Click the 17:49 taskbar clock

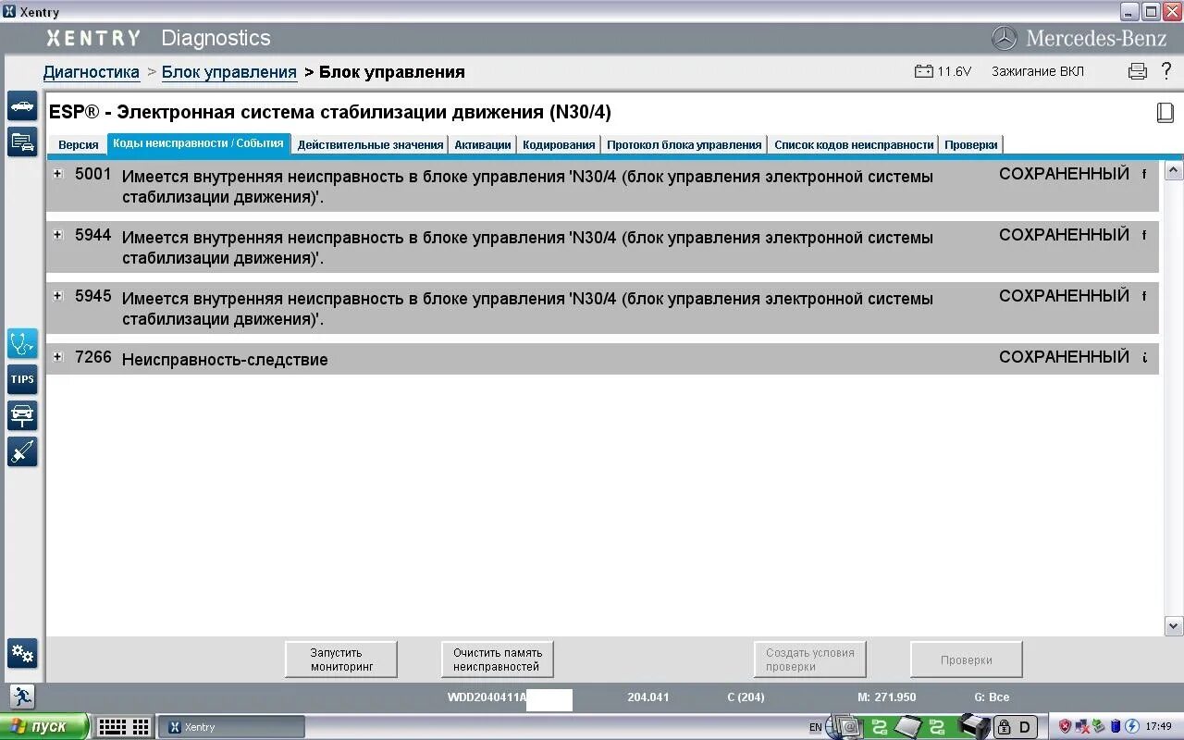pos(1158,727)
